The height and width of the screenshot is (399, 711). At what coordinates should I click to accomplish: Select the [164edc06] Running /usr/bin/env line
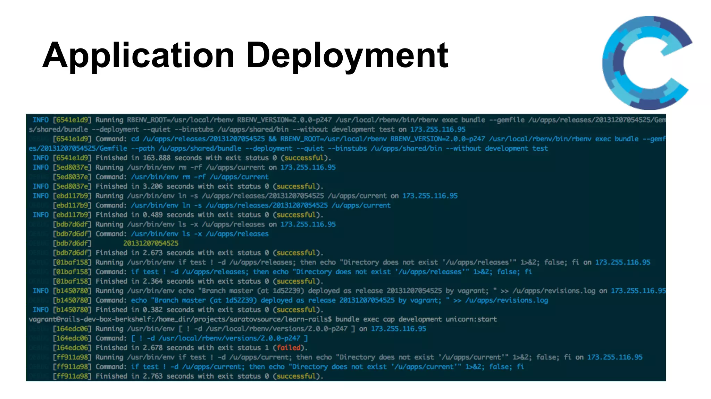[228, 329]
